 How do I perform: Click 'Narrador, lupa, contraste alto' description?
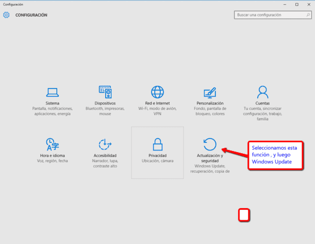click(105, 163)
